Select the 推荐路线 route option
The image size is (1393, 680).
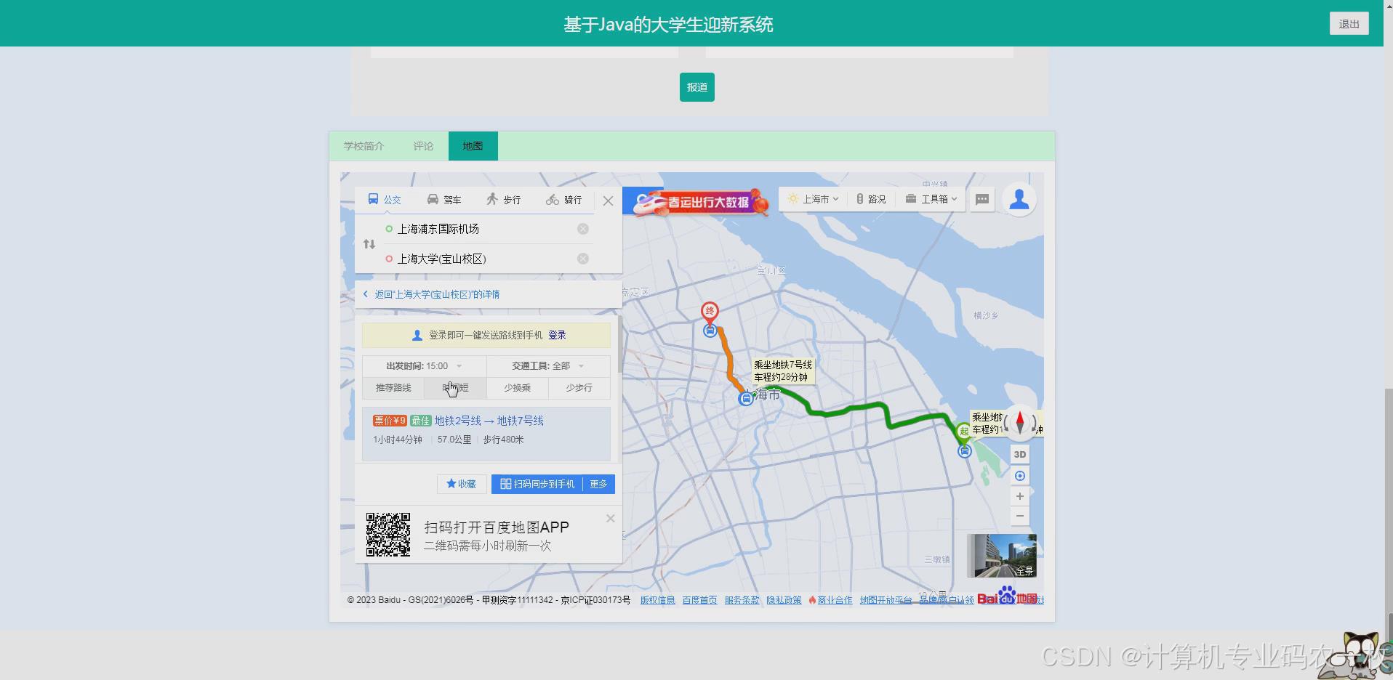coord(393,388)
